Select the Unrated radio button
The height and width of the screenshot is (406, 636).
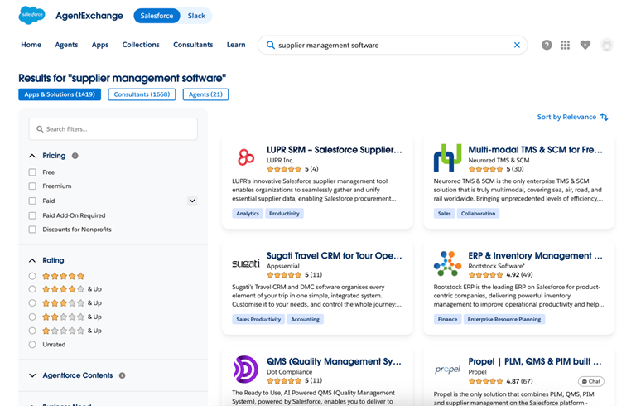(32, 345)
